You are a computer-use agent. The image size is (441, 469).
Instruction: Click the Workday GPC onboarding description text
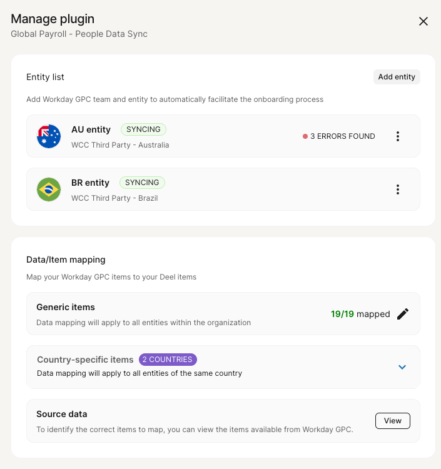point(175,99)
